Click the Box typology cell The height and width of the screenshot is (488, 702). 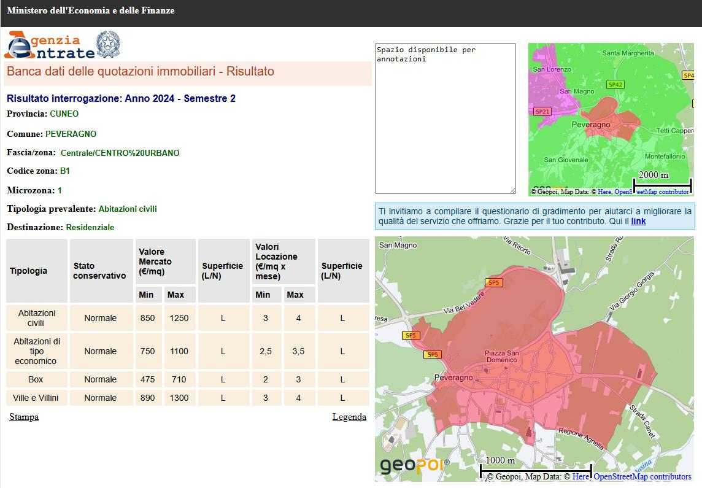tap(36, 379)
